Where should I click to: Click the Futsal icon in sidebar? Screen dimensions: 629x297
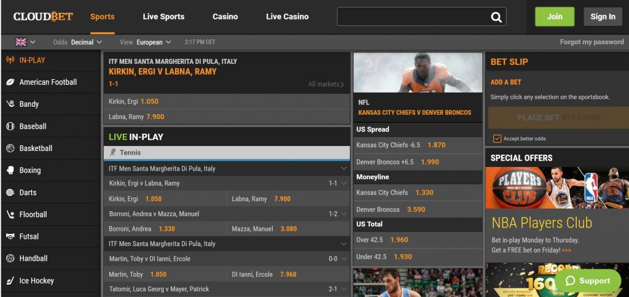[10, 236]
